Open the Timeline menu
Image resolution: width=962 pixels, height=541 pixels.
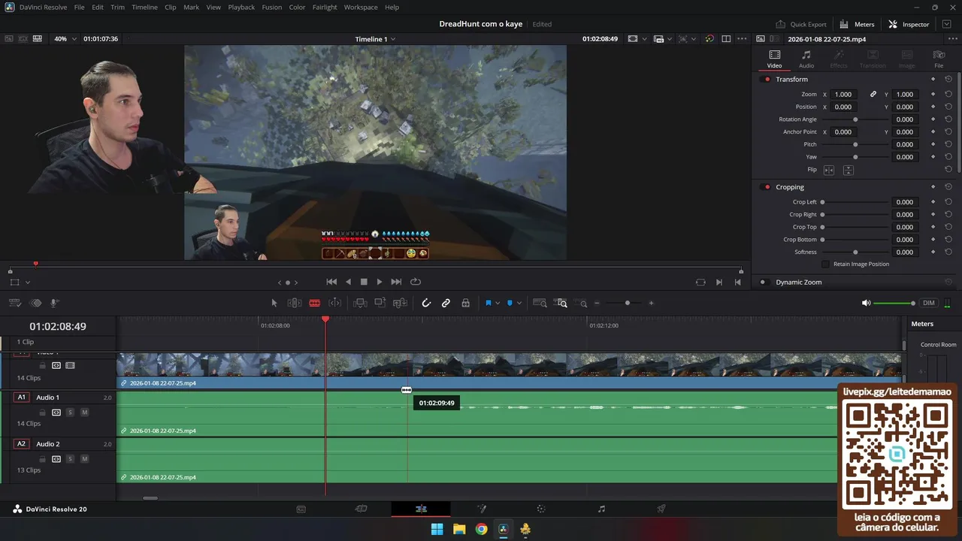coord(144,7)
